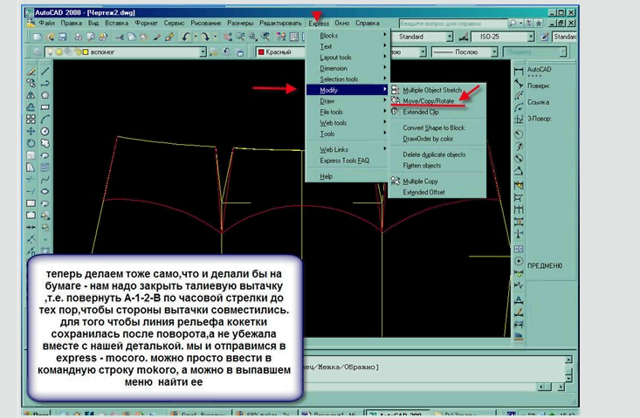Click the Array tool icon
The width and height of the screenshot is (640, 418).
pos(31,119)
